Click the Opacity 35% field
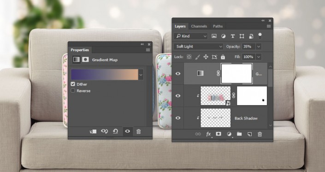 [x=249, y=47]
